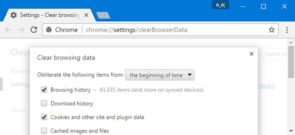Click the scrollbar down arrow
Image resolution: width=295 pixels, height=135 pixels.
coord(291,131)
